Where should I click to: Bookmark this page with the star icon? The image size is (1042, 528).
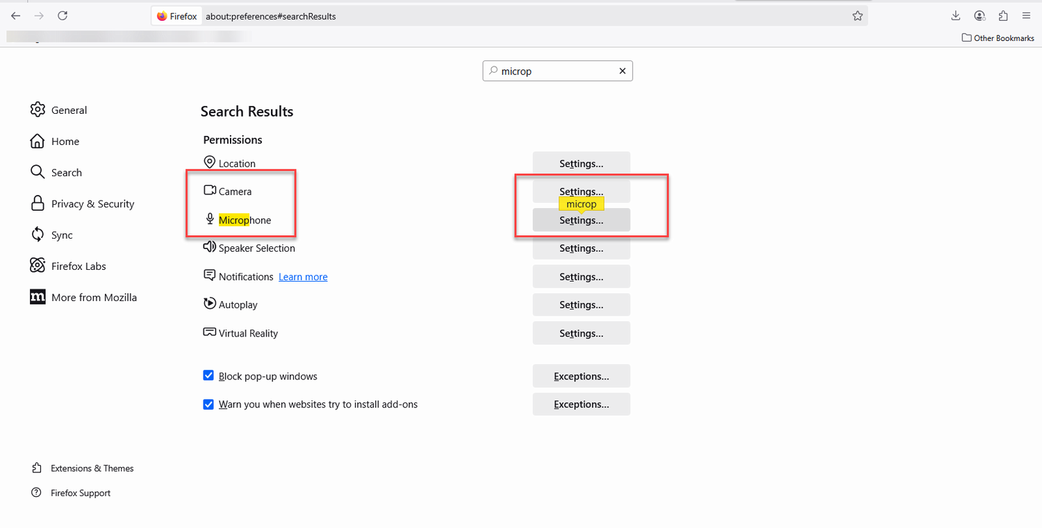click(x=857, y=16)
